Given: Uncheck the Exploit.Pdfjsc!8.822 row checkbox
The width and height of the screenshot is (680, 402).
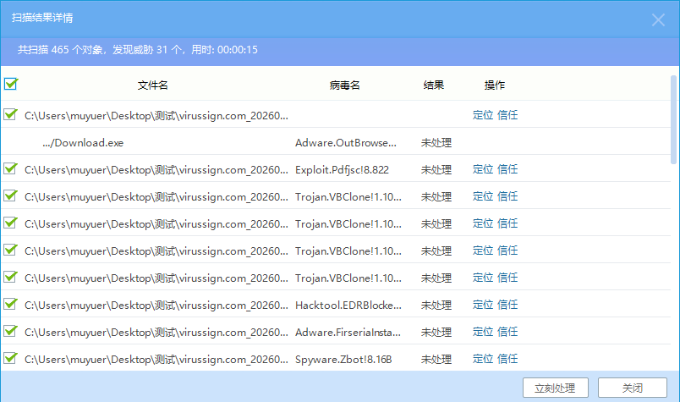Looking at the screenshot, I should [11, 169].
